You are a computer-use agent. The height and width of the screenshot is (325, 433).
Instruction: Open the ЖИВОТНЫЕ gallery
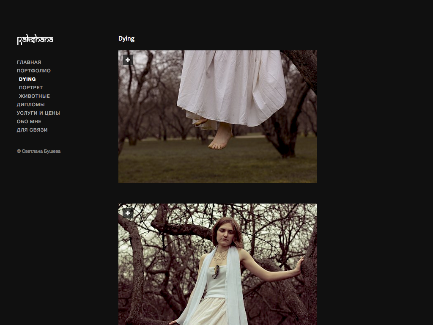(34, 96)
